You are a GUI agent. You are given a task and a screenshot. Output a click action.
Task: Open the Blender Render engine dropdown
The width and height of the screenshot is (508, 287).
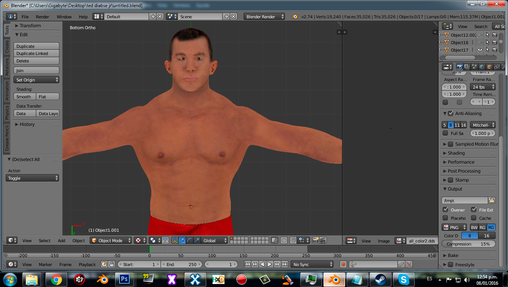(264, 16)
